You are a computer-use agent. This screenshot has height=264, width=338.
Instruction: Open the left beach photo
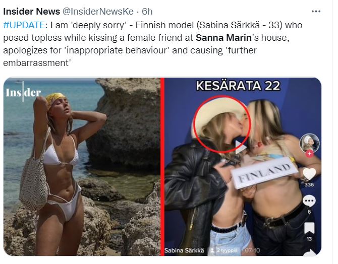[x=82, y=166]
